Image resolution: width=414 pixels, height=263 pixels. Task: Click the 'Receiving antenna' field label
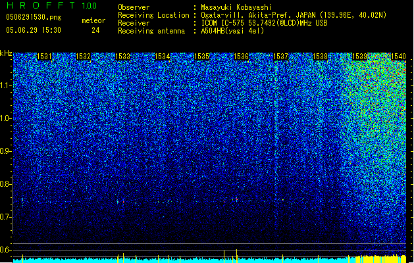click(x=151, y=31)
